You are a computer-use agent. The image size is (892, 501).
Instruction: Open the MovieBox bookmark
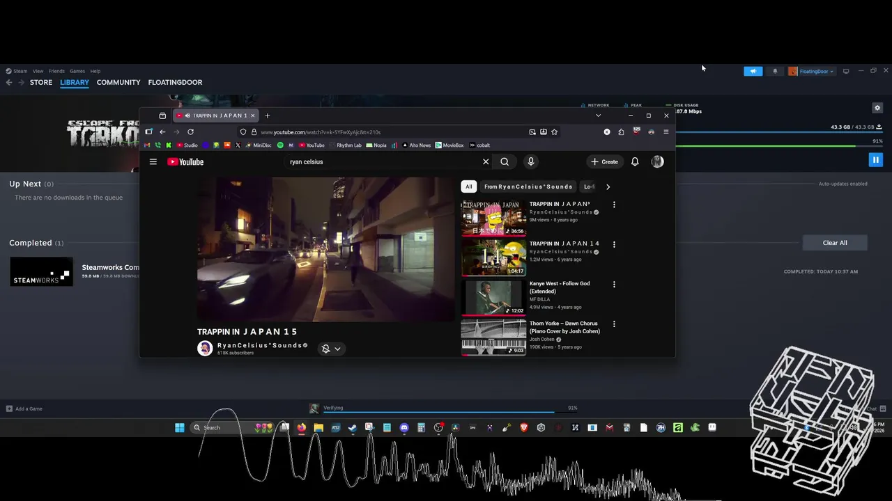click(x=449, y=145)
